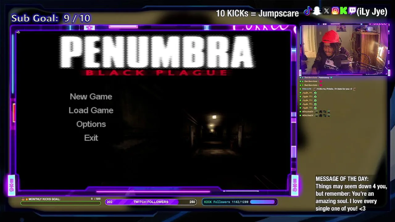This screenshot has width=395, height=222.
Task: Select Exit in the game menu
Action: [91, 138]
